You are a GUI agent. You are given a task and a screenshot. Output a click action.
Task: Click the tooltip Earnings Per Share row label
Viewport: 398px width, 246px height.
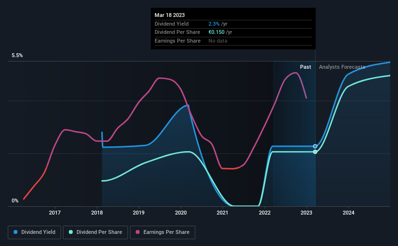click(x=177, y=41)
